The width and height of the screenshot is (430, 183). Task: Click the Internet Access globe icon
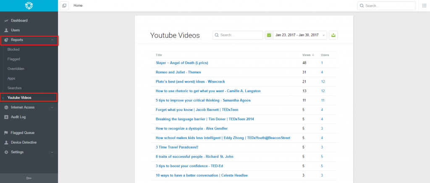pos(6,108)
